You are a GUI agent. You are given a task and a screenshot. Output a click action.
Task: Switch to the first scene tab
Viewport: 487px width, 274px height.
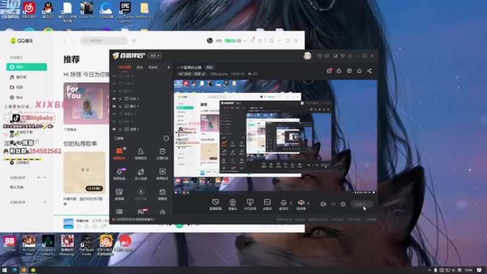click(125, 68)
